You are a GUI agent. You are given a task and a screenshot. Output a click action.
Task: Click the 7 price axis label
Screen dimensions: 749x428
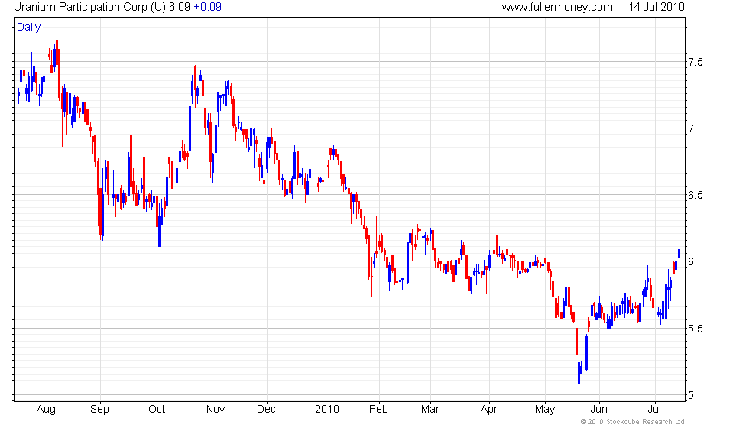pos(691,128)
